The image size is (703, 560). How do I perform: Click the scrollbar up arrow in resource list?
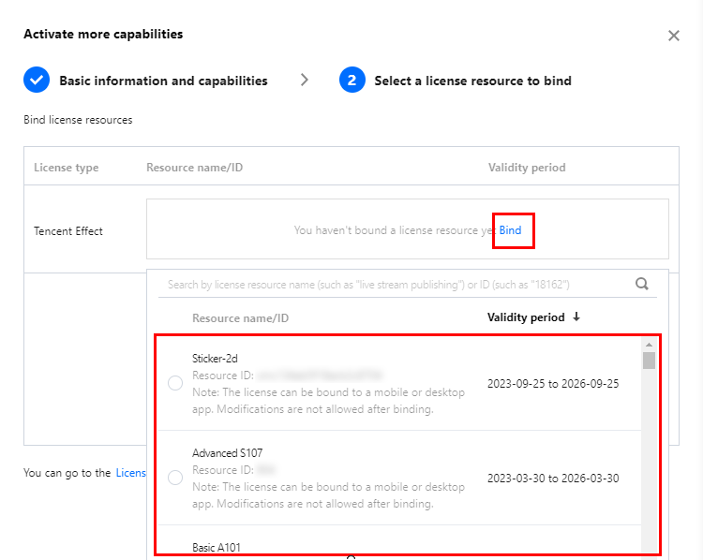click(x=649, y=345)
